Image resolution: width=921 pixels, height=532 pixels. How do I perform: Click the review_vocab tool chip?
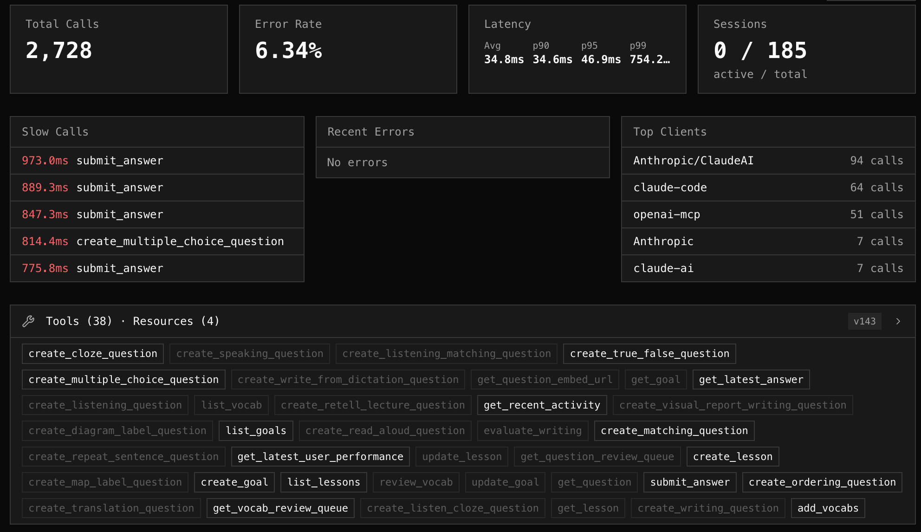pos(416,482)
